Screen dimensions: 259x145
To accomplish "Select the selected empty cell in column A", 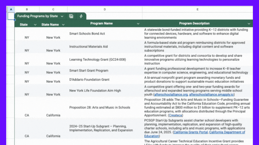I will [x=11, y=16].
